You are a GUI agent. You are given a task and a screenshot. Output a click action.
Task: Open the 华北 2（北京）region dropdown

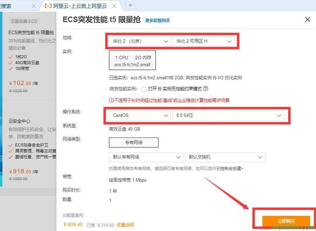click(x=140, y=41)
